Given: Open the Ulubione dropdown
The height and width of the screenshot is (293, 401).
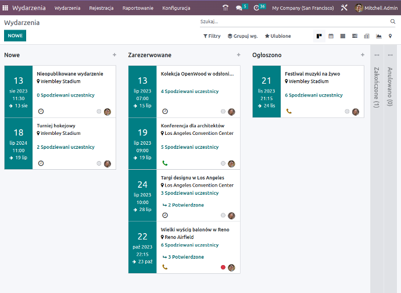Looking at the screenshot, I should (278, 36).
